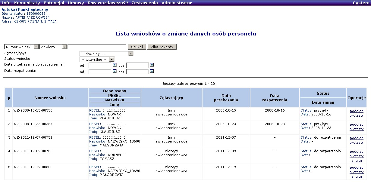Screen dimensions: 371x184
Task: Open calendar for Data przekazania 'do' field
Action: pos(152,65)
